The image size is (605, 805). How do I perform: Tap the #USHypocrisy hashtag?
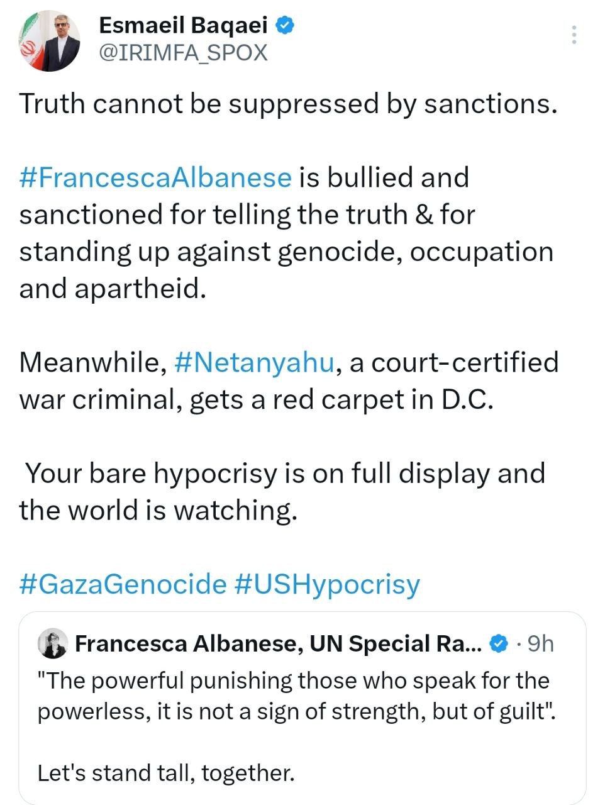(x=326, y=584)
